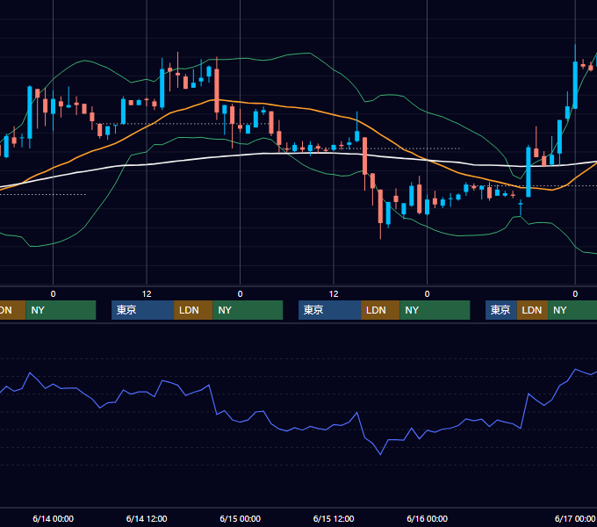Click the 6/17 00:00 date label
The height and width of the screenshot is (527, 597).
click(x=575, y=518)
